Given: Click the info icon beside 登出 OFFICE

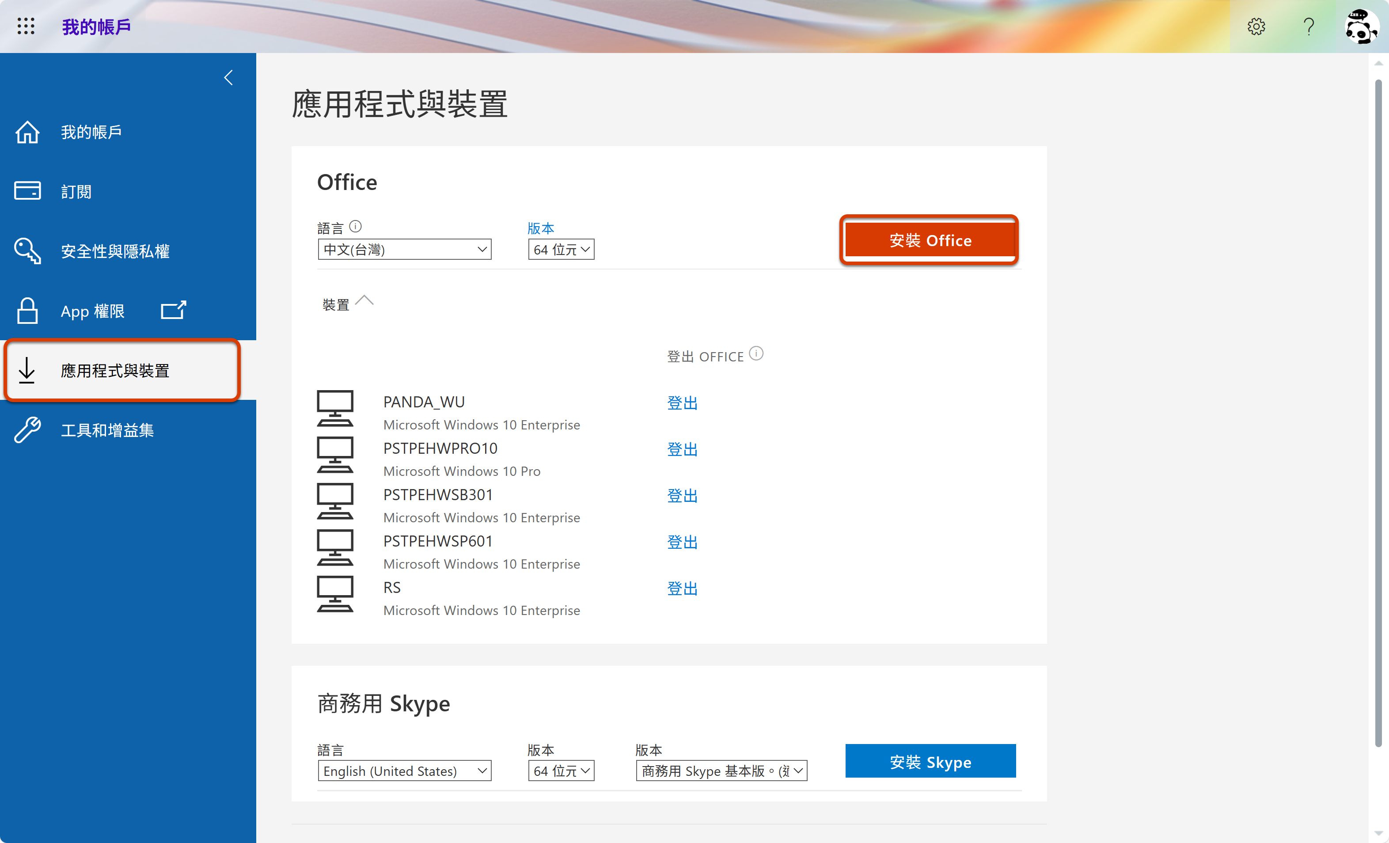Looking at the screenshot, I should coord(756,353).
